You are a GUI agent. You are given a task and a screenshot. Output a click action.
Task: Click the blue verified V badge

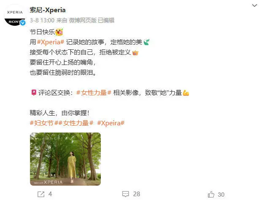23,23
